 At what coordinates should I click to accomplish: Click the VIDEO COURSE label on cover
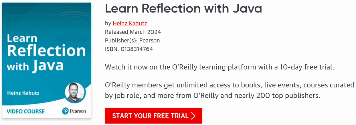(x=25, y=111)
